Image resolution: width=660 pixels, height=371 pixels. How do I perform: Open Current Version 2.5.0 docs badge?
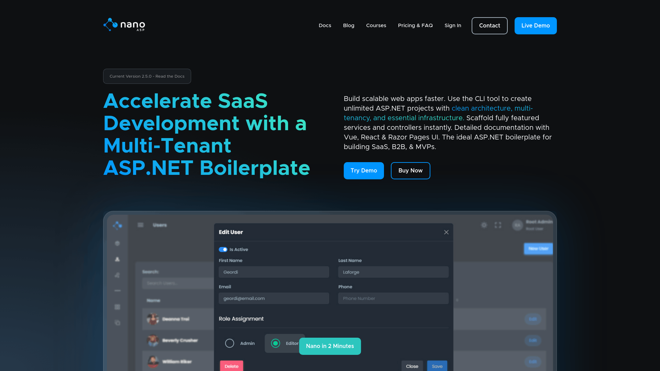tap(147, 76)
